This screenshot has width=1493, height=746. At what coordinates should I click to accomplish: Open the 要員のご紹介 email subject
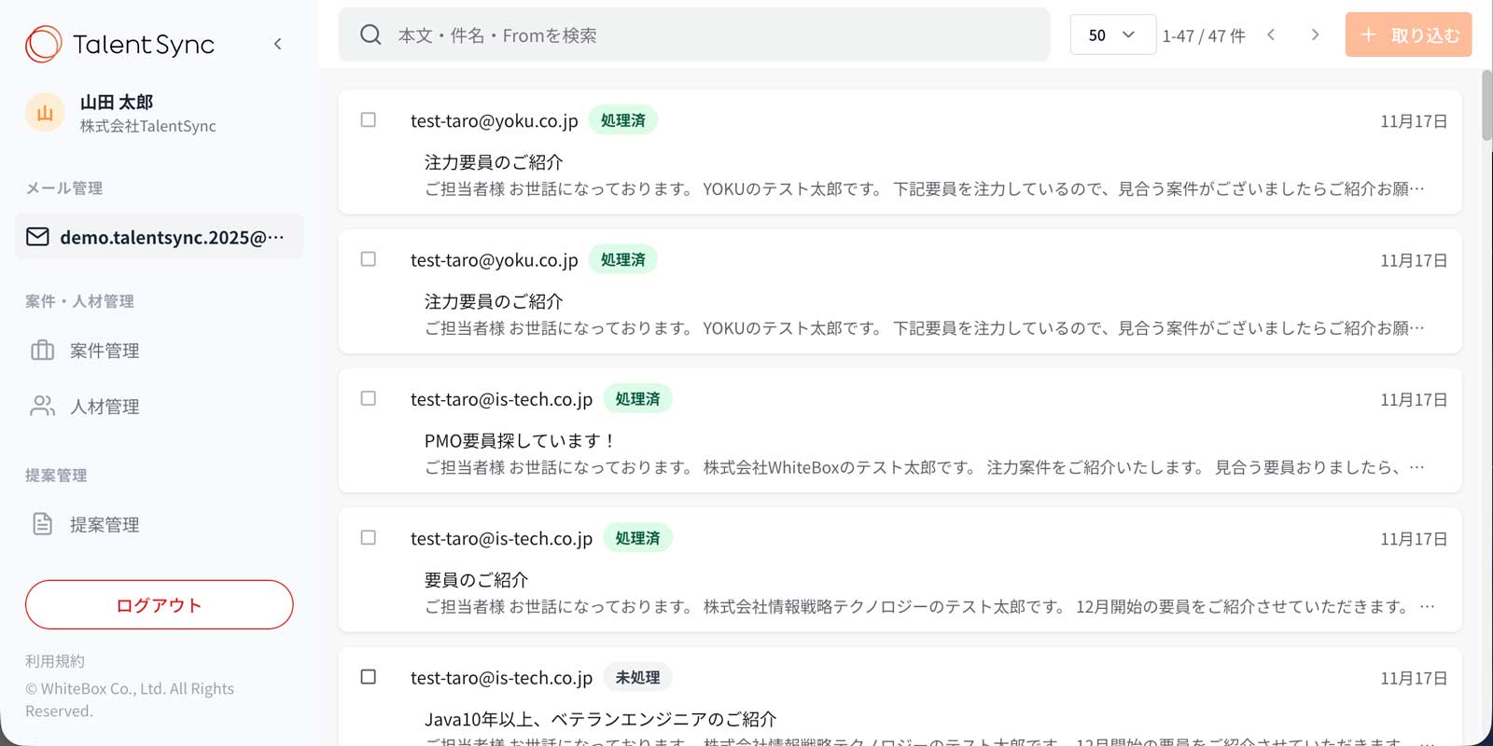(x=476, y=580)
